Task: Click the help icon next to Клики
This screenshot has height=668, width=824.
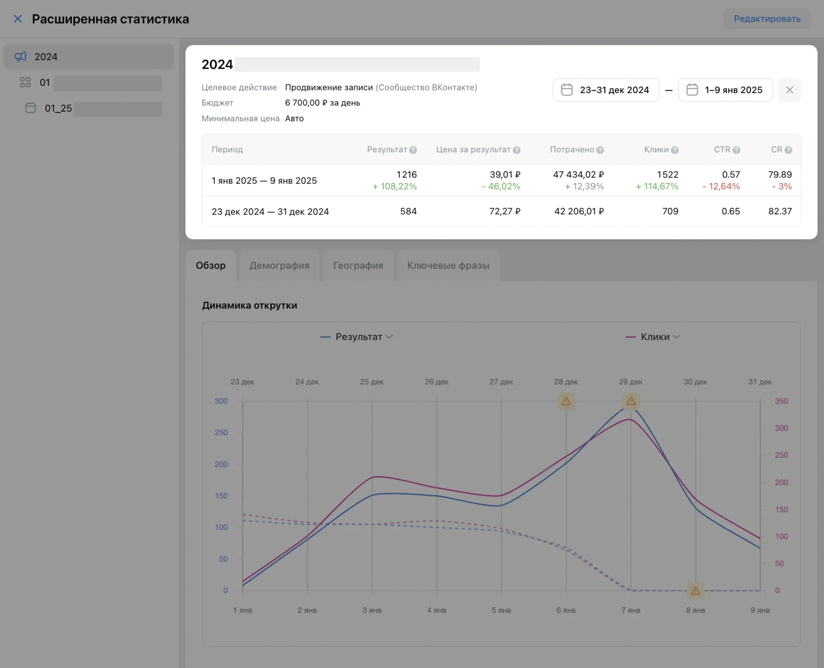Action: (674, 150)
